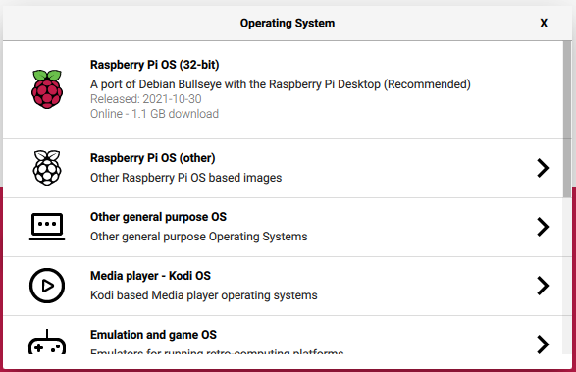Click 'Kodi based Media player operating systems' text

click(x=204, y=295)
